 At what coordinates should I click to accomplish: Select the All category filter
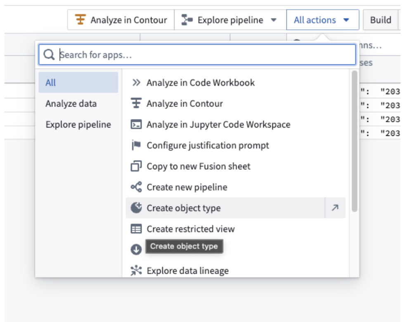click(78, 83)
